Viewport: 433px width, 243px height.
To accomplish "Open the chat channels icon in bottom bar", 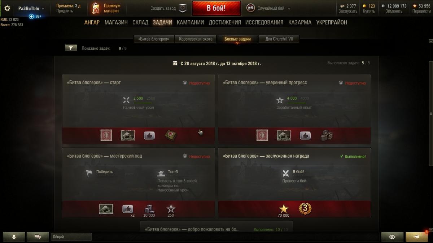I will tap(37, 237).
